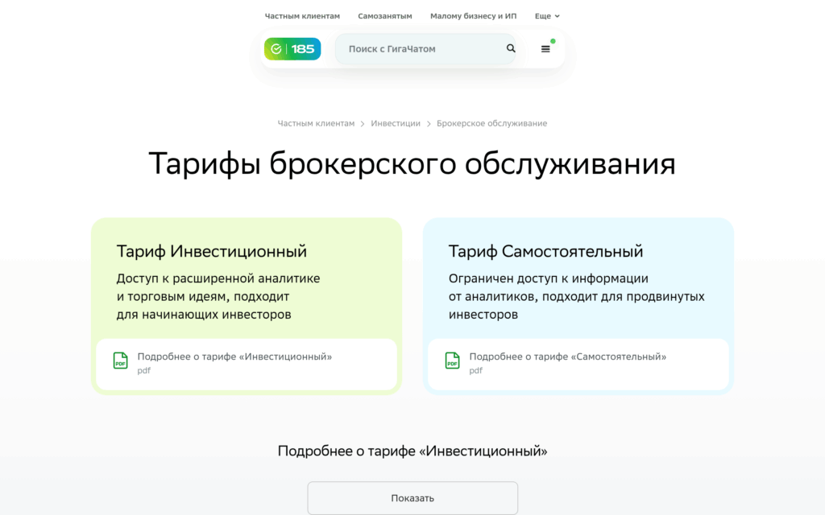Click the PDF icon for «Инвестиционный» tariff

[121, 360]
